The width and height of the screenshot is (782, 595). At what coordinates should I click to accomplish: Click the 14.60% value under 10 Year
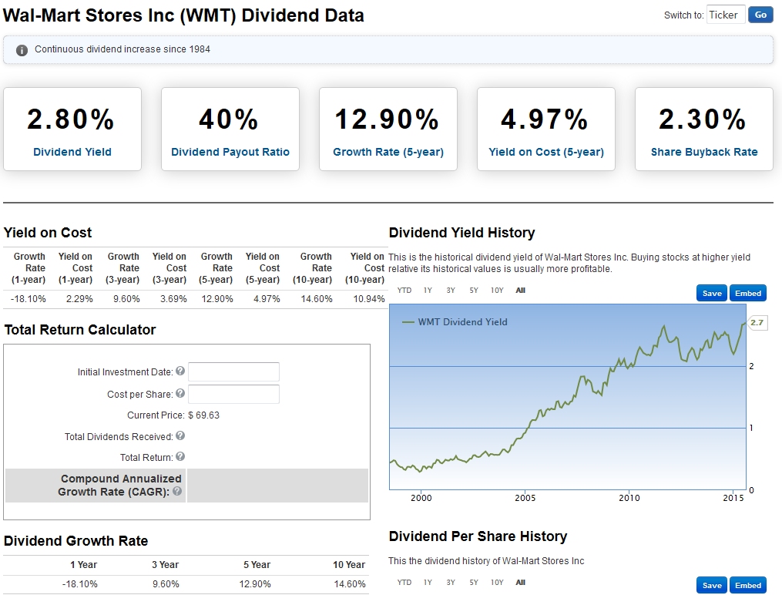(x=350, y=584)
